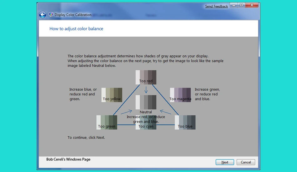The width and height of the screenshot is (297, 172).
Task: Select the Too cyan sample swatch
Action: (x=146, y=122)
